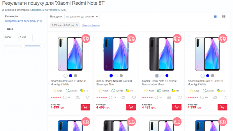The image size is (233, 131).
Task: Compare the Starscape Blue 3/32GB phone
Action: [123, 98]
